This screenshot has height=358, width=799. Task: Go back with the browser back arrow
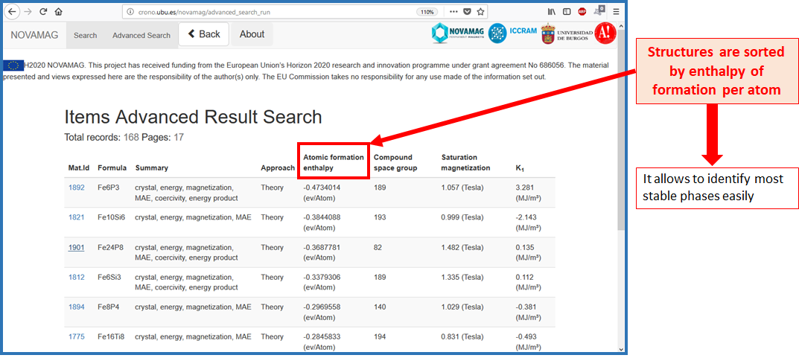12,12
